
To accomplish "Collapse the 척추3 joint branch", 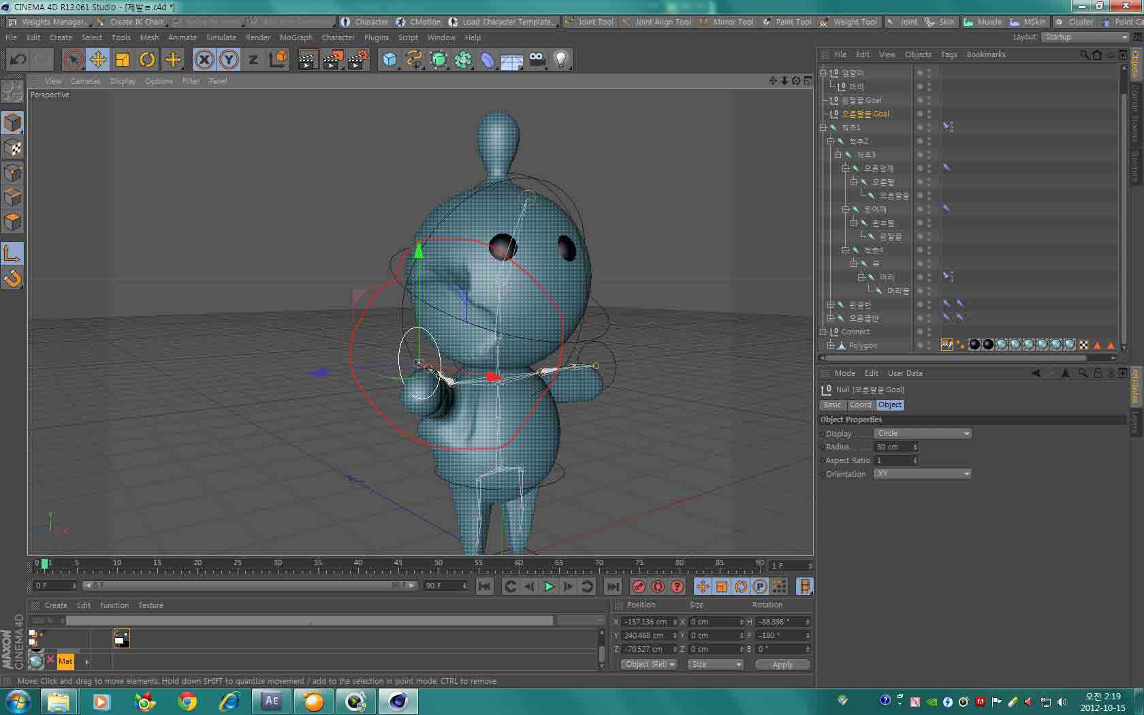I will pos(838,155).
